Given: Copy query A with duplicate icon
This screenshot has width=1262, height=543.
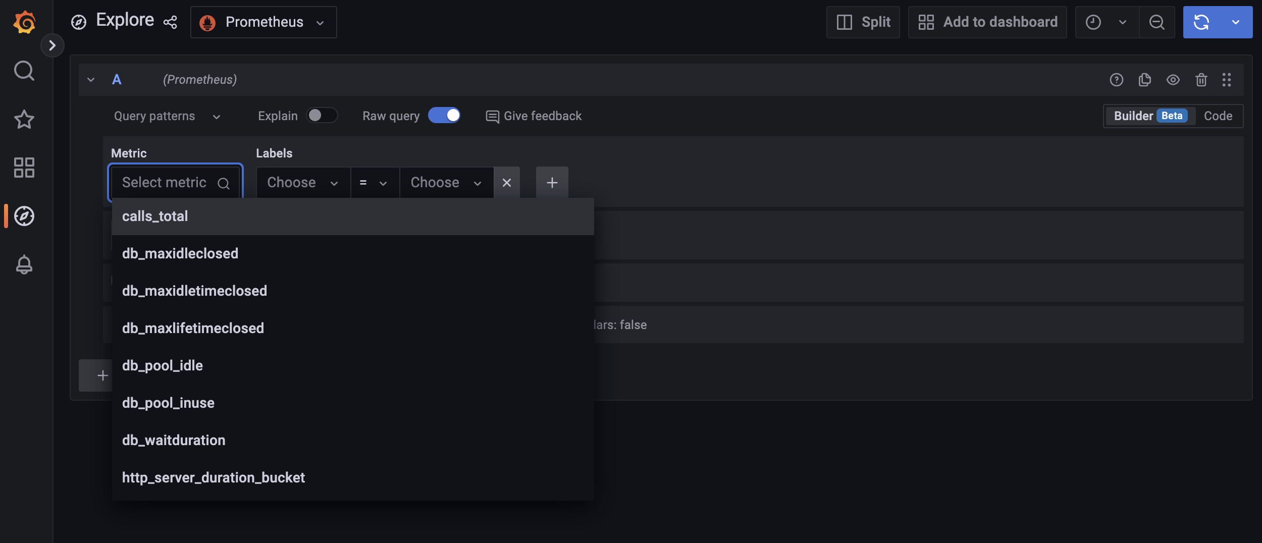Looking at the screenshot, I should 1145,80.
